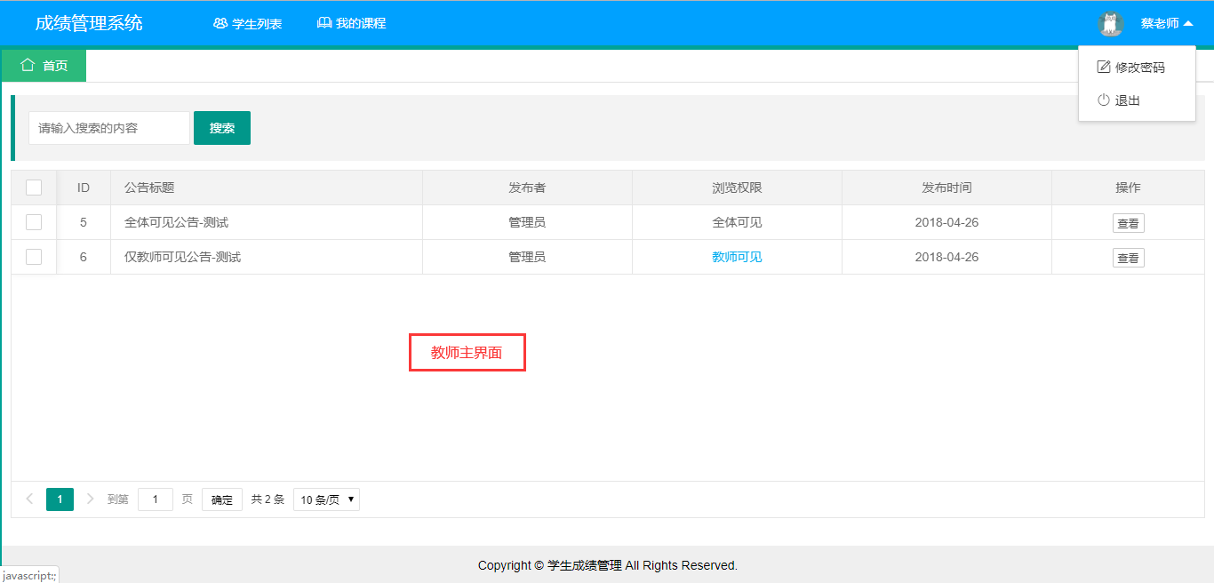The width and height of the screenshot is (1214, 583).
Task: Click the home icon in 首页 tab
Action: click(x=28, y=65)
